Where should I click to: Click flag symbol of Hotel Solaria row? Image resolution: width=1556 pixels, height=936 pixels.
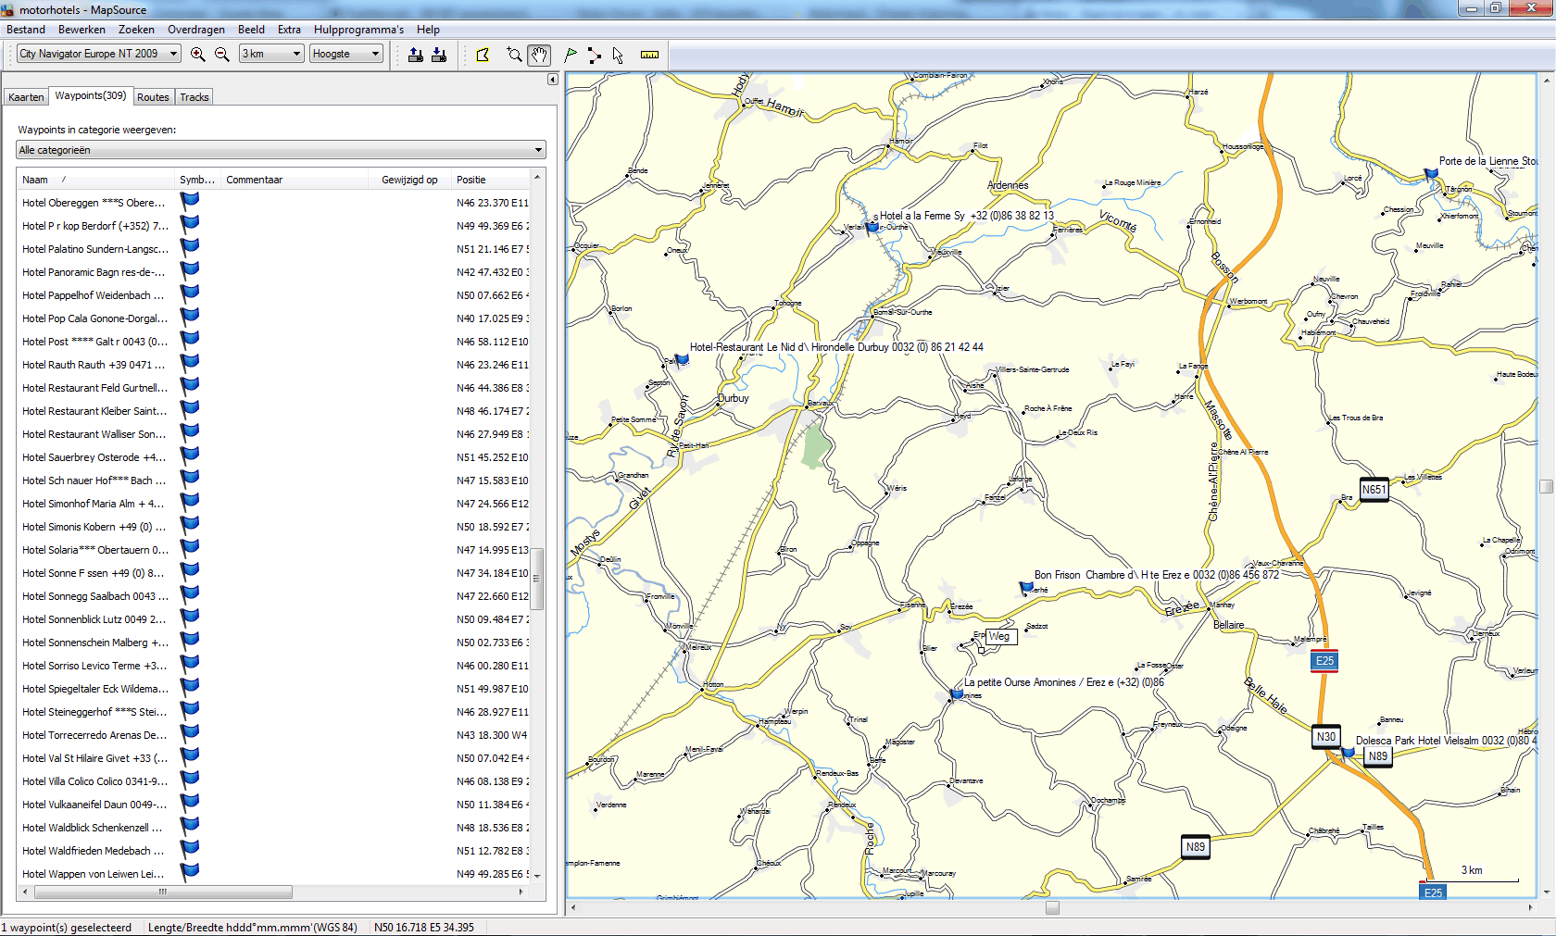[190, 547]
